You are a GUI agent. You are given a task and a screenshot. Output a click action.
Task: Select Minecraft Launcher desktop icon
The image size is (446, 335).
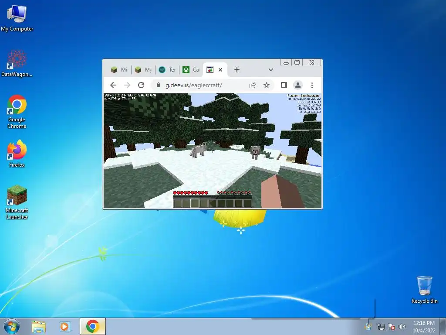17,202
